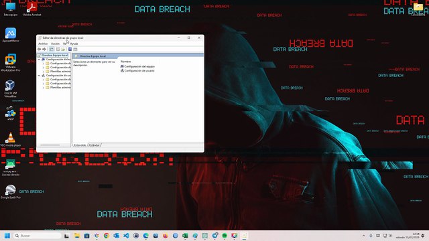Open Visual Studio Code from the taskbar
The width and height of the screenshot is (429, 241).
(x=126, y=236)
